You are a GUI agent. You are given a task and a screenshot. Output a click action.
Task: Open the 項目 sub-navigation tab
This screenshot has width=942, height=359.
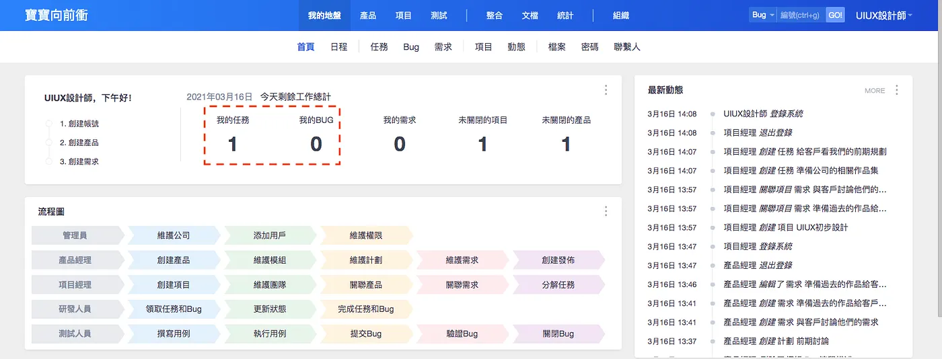pos(484,47)
